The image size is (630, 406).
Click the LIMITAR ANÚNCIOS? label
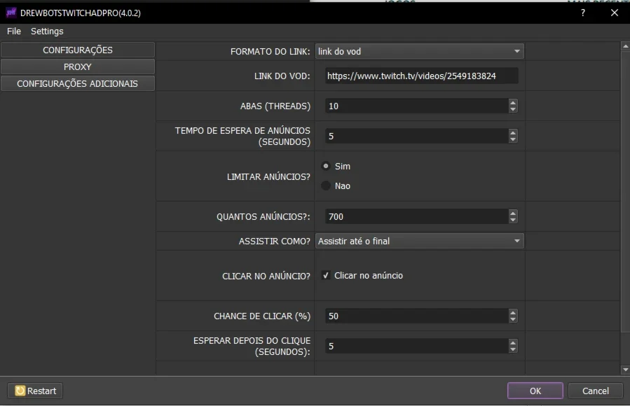coord(268,177)
